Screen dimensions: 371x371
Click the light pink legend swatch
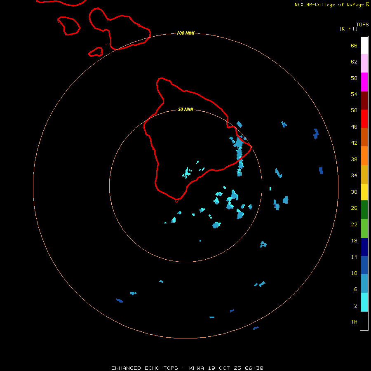tap(364, 63)
